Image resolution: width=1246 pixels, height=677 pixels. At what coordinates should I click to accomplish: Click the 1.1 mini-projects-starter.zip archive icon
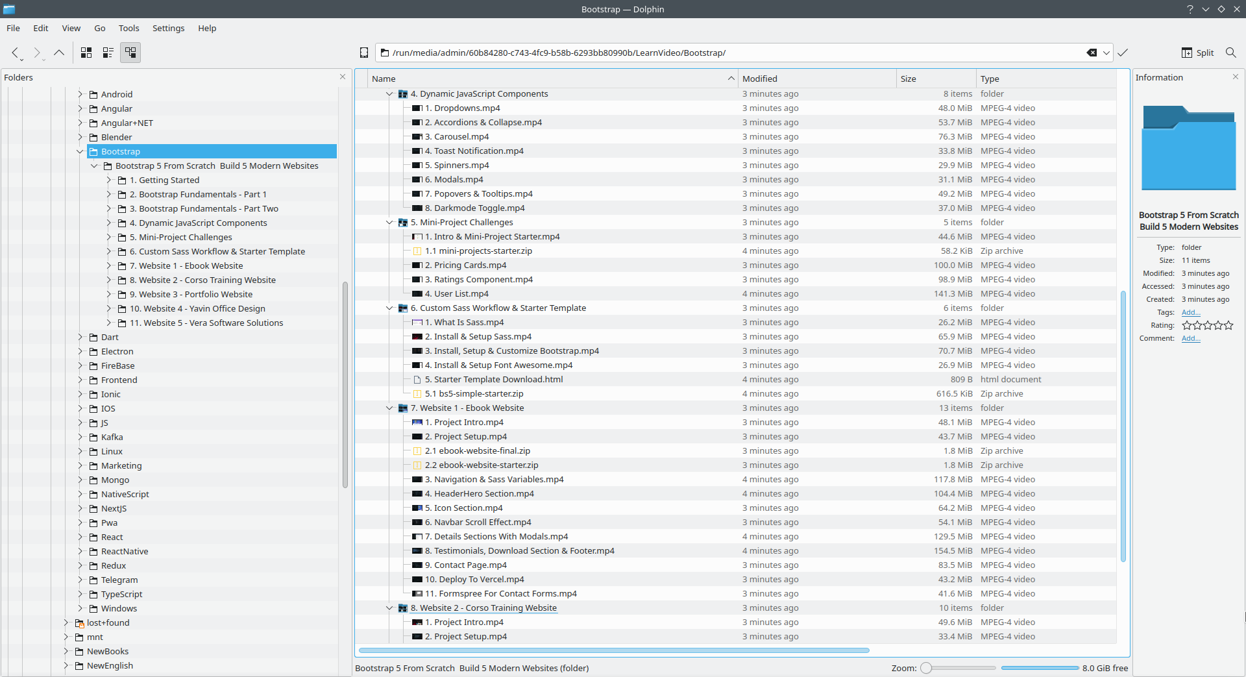417,251
